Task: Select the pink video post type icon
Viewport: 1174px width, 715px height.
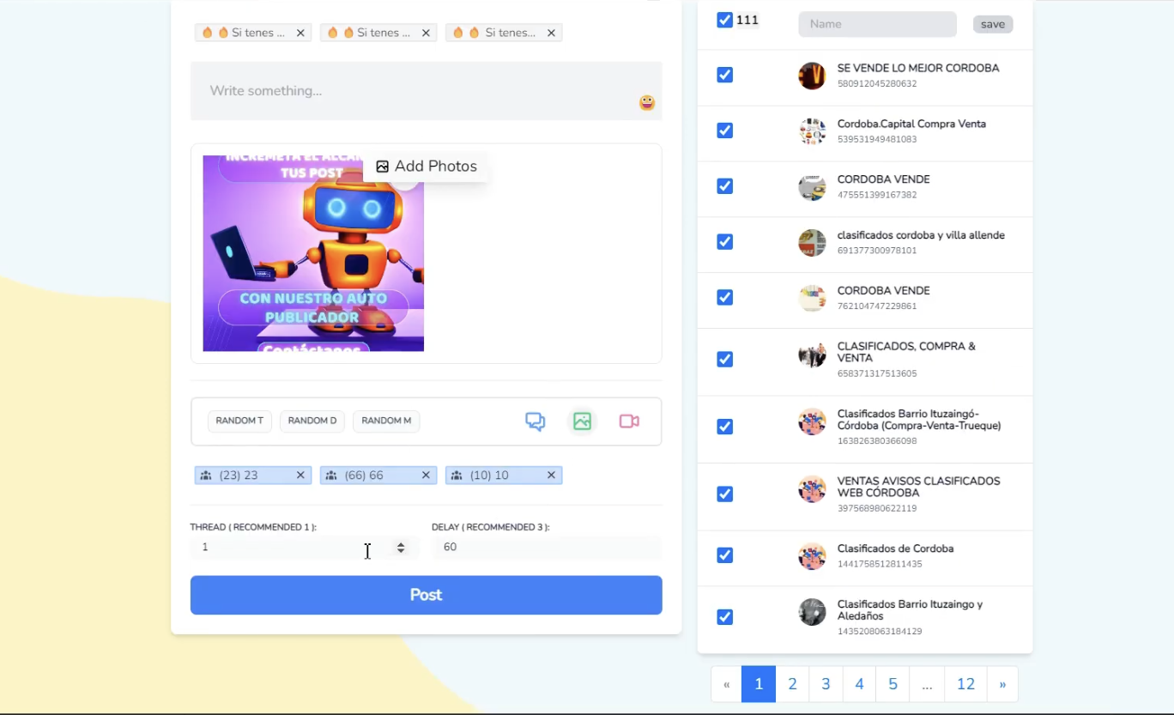Action: point(629,421)
